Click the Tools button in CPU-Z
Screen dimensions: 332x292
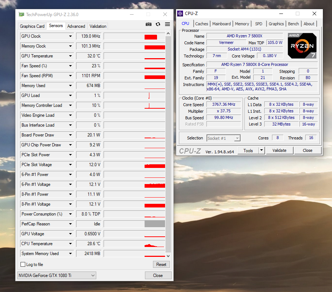[248, 150]
